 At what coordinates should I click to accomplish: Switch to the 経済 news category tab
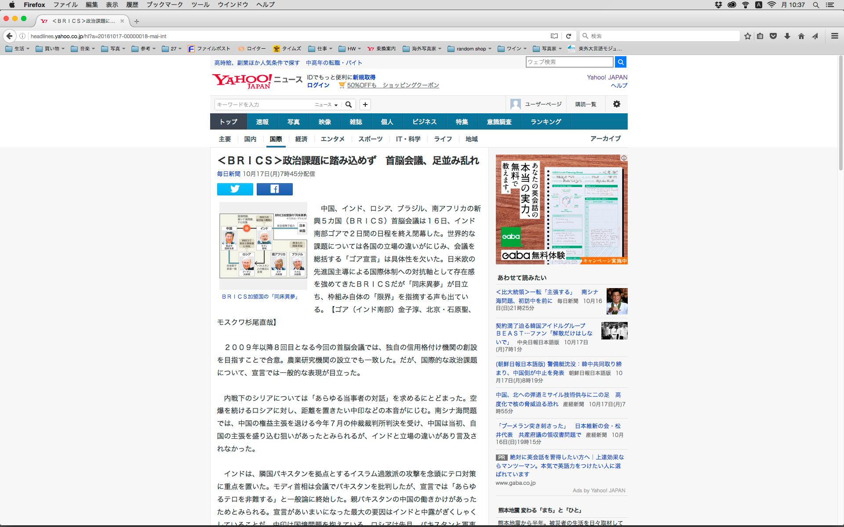point(301,139)
